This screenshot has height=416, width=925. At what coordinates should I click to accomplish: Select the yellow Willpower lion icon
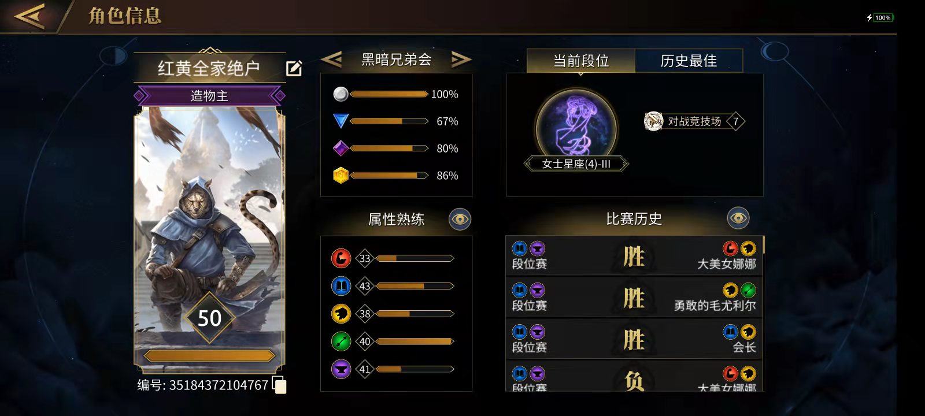(x=341, y=314)
